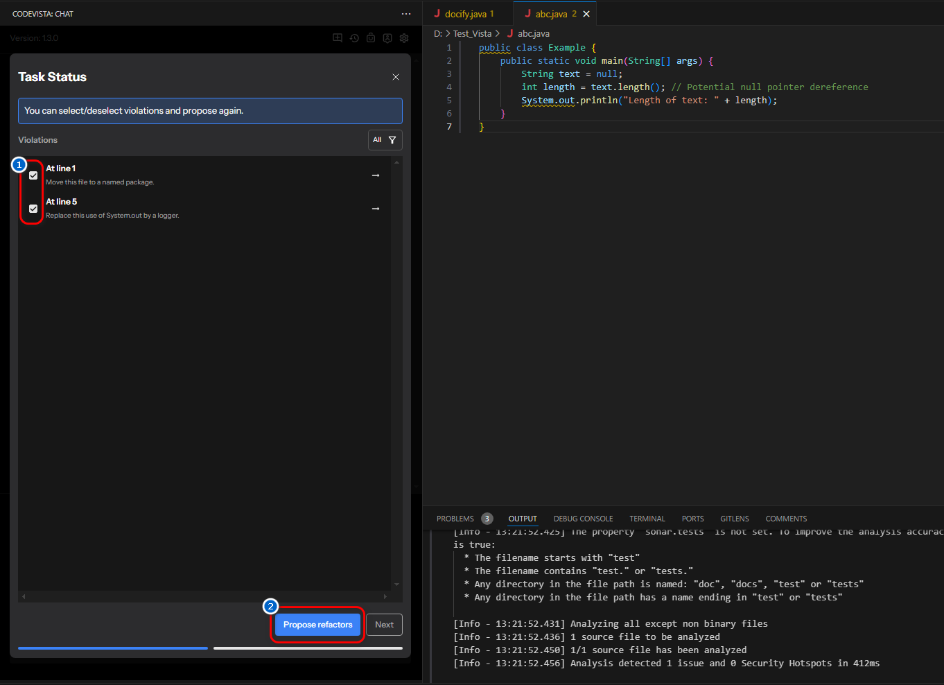This screenshot has height=685, width=944.
Task: Open the All violations filter dropdown
Action: tap(385, 140)
